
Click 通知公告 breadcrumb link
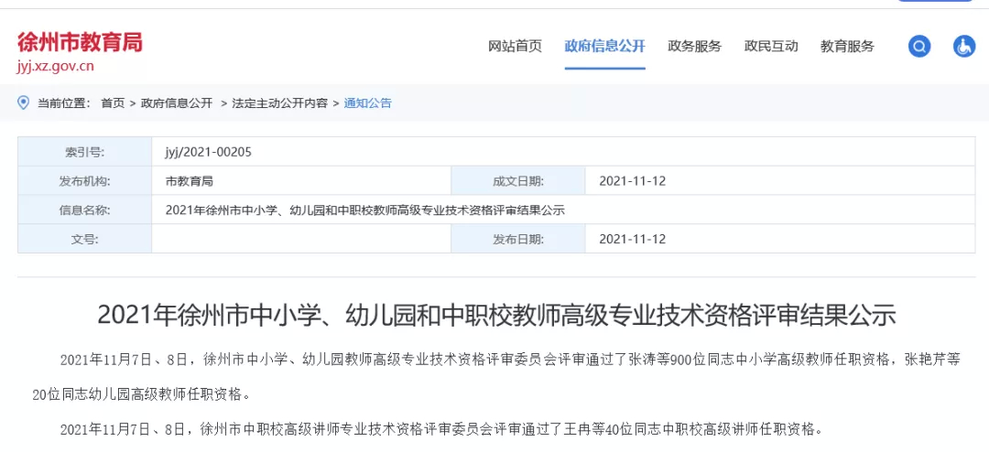368,103
